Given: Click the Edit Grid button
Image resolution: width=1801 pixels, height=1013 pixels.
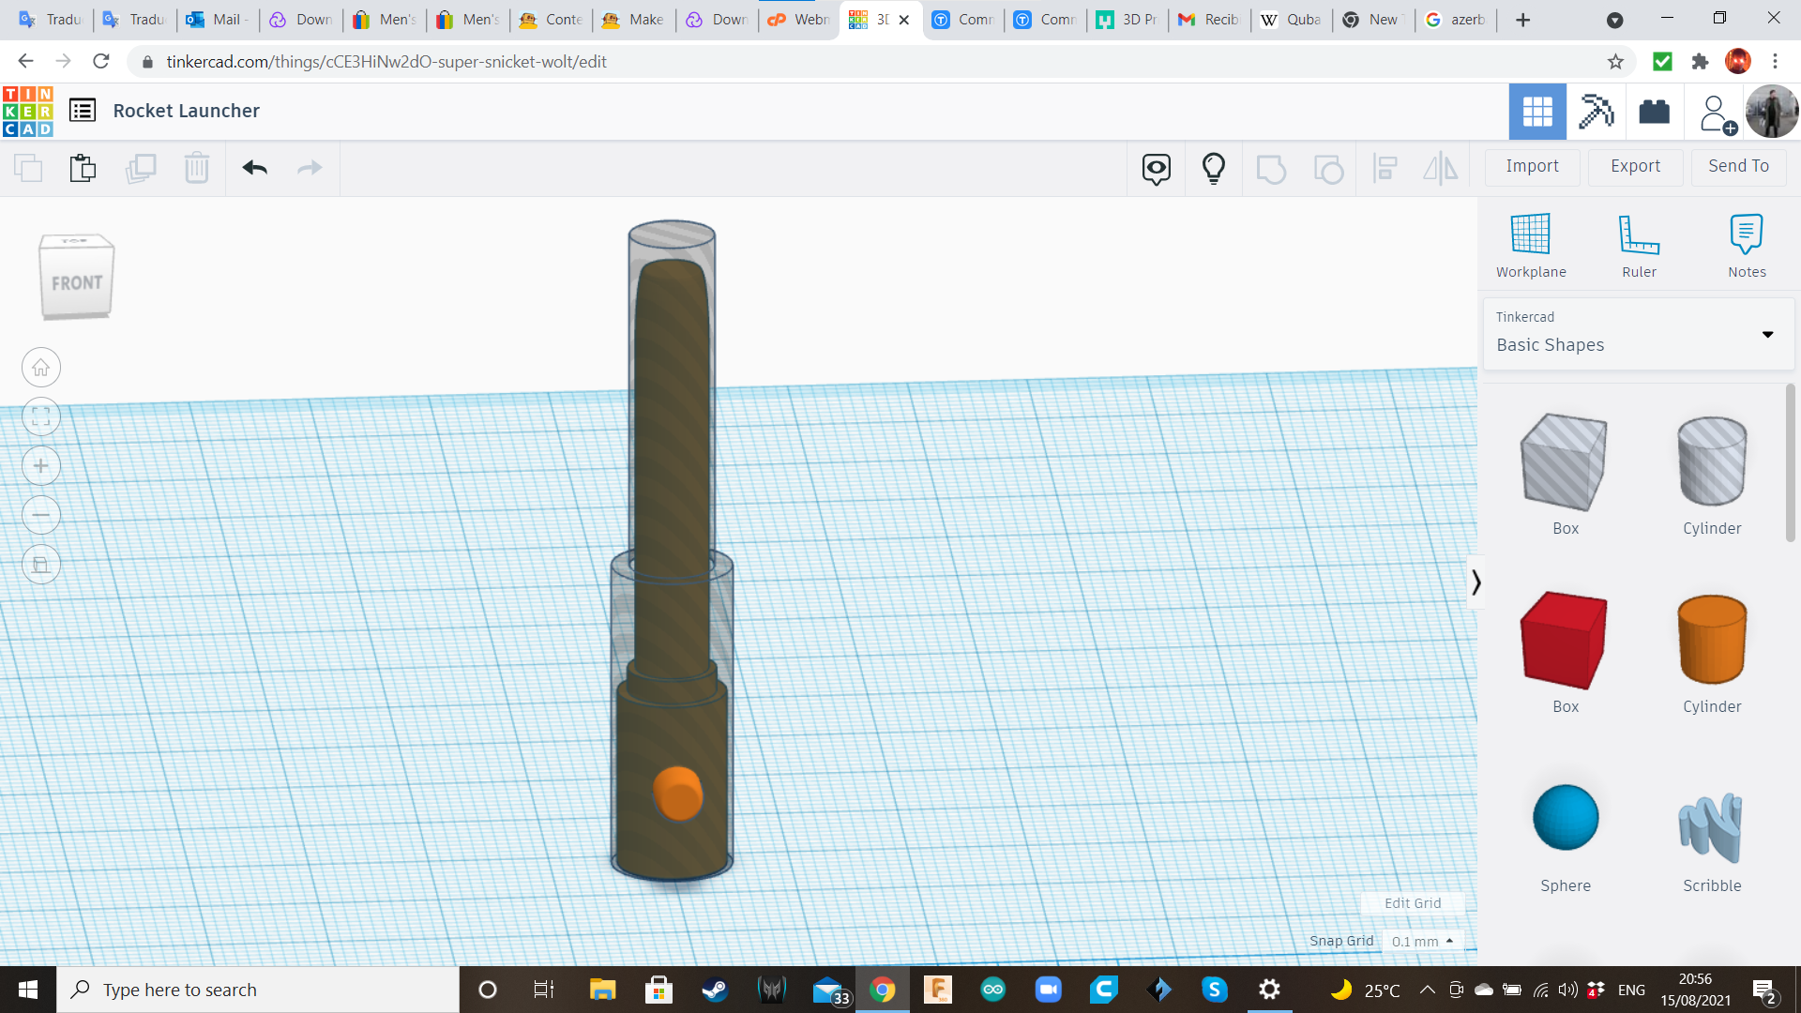Looking at the screenshot, I should [x=1412, y=903].
